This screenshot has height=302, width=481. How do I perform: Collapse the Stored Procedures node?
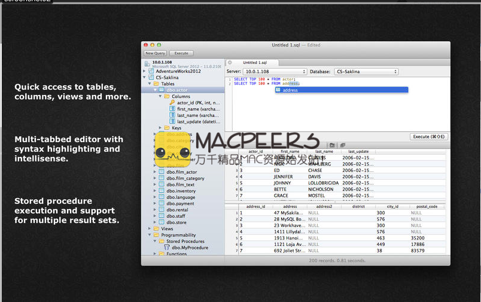pyautogui.click(x=155, y=241)
